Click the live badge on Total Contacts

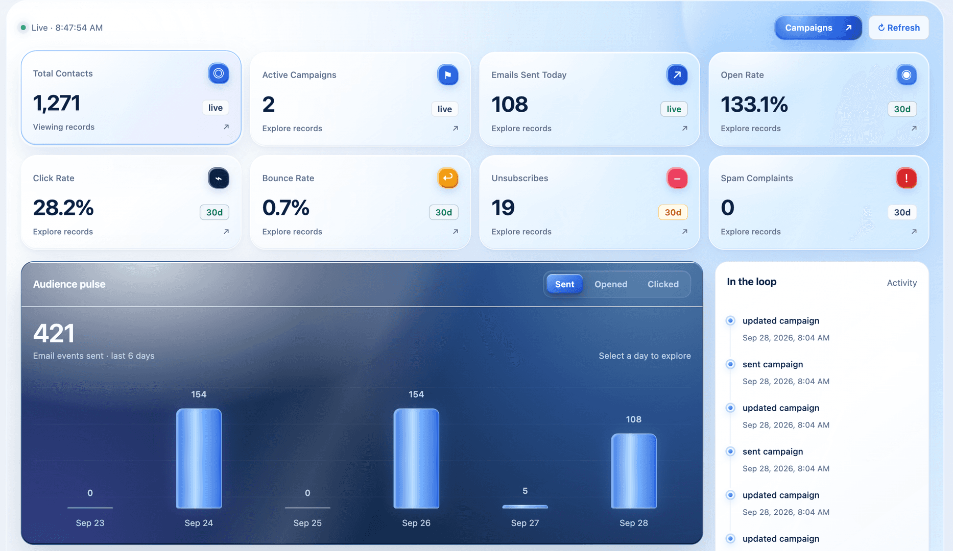(215, 108)
